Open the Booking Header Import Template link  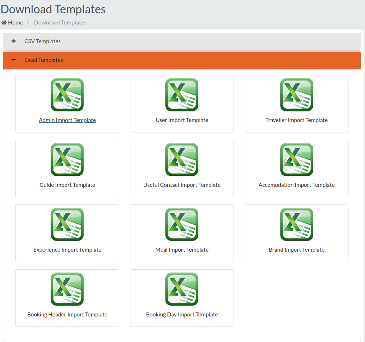click(67, 315)
